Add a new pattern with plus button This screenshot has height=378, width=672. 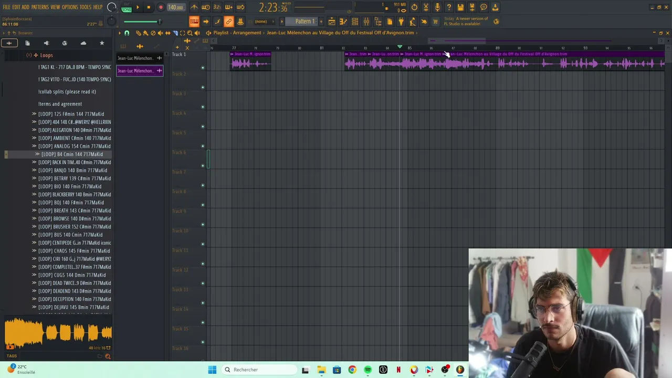(x=321, y=22)
